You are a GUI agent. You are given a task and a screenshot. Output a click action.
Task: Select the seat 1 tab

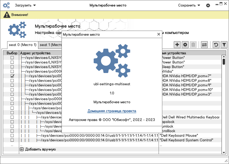(x=50, y=45)
